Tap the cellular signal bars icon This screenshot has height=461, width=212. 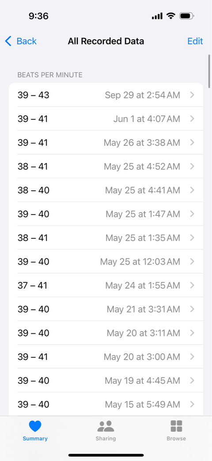[x=157, y=16]
